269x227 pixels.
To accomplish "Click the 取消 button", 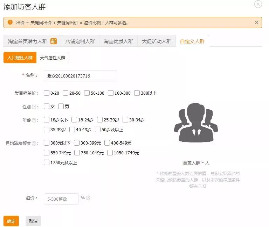I will pyautogui.click(x=33, y=221).
